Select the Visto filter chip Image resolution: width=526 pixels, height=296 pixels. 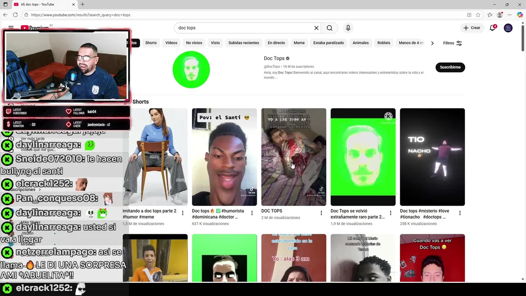pos(215,43)
